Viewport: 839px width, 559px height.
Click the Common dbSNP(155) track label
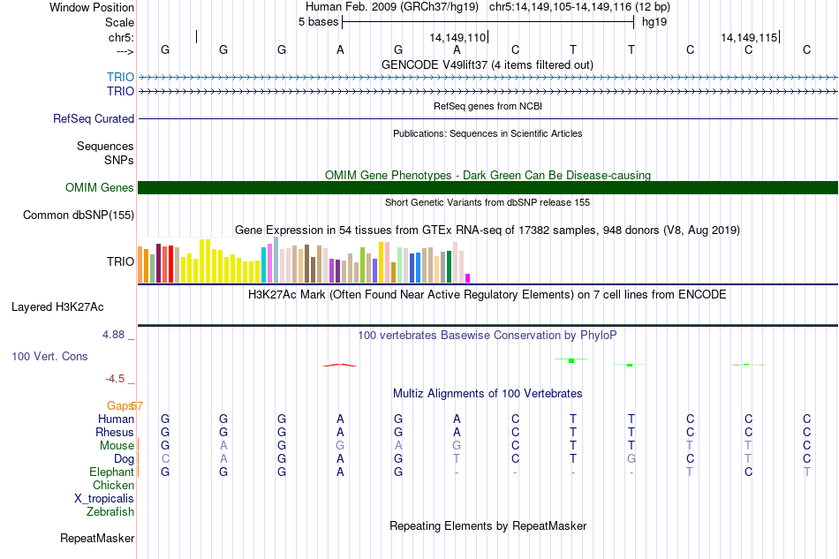coord(79,215)
